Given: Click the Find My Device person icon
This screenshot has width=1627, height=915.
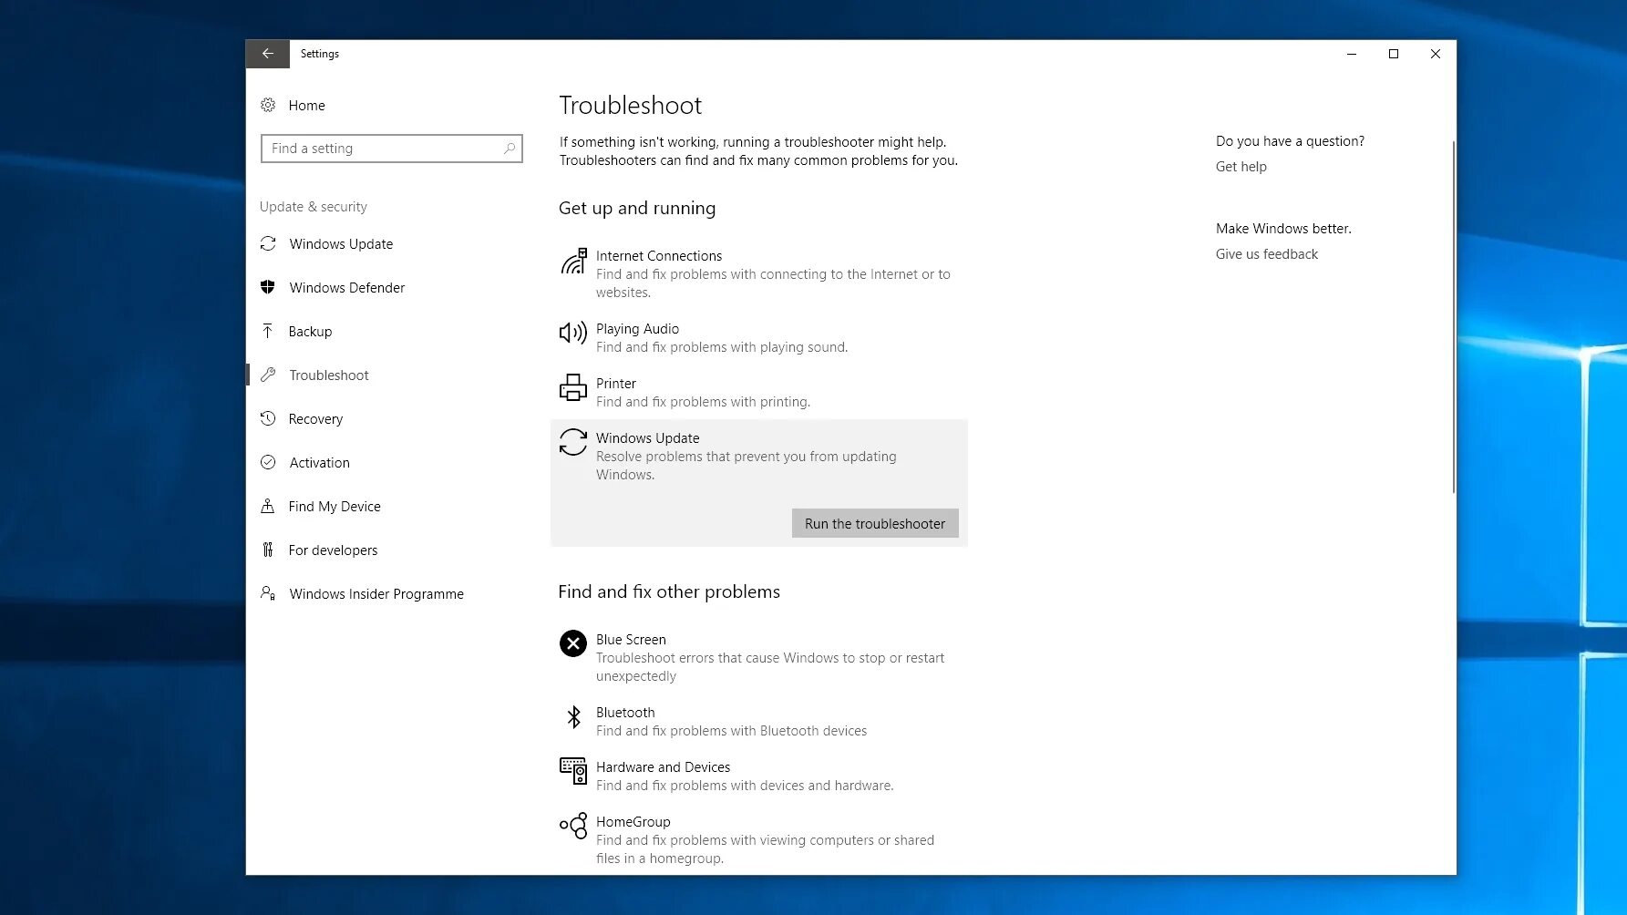Looking at the screenshot, I should [x=268, y=506].
